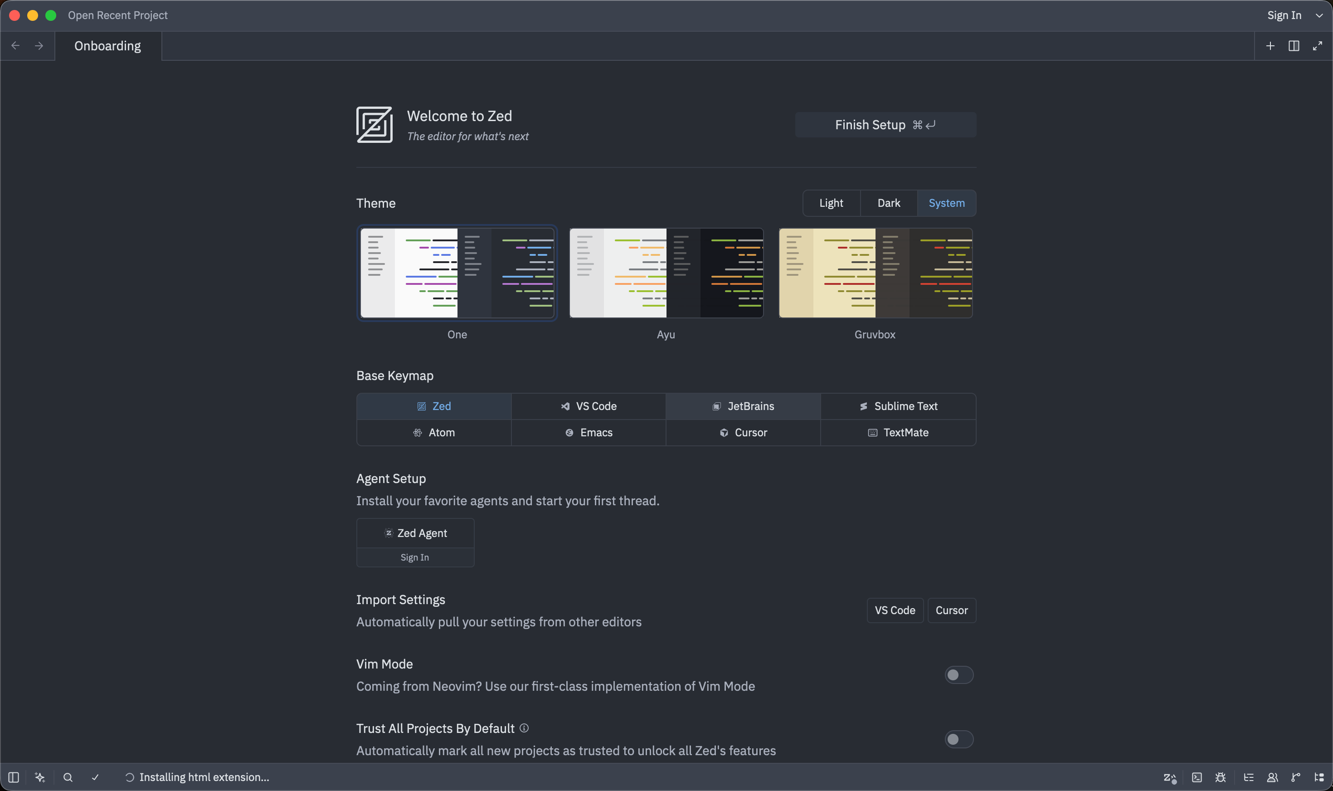1333x791 pixels.
Task: Open the git branch panel icon
Action: tap(1296, 777)
